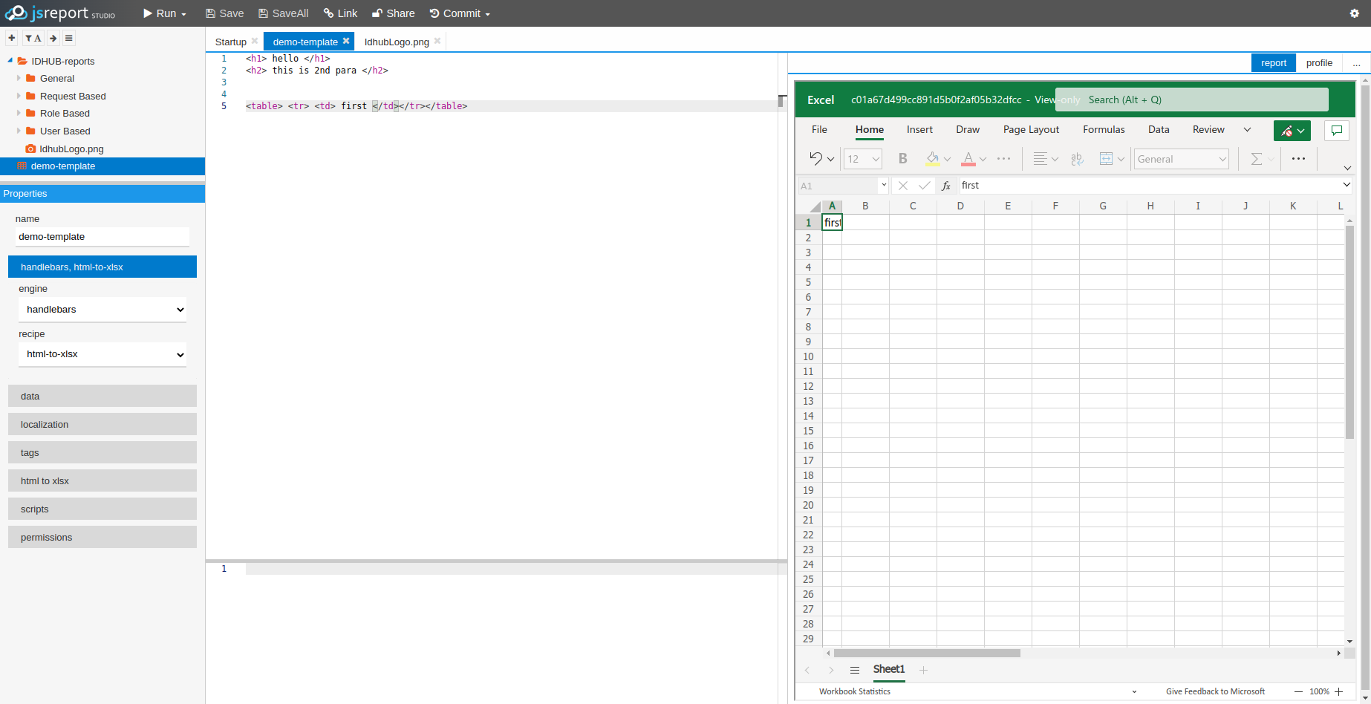
Task: Click the Bold button in Excel ribbon
Action: click(x=902, y=159)
